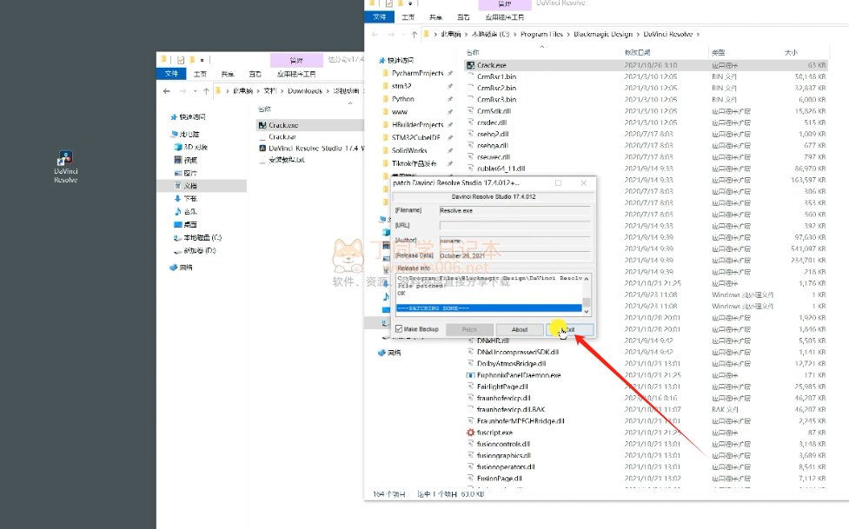Viewport: 849px width, 529px height.
Task: Select FairlightPage.dll in file list
Action: (x=502, y=387)
